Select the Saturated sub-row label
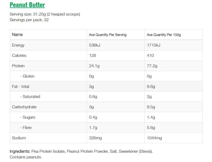Image resolution: width=212 pixels, height=162 pixels. tap(30, 97)
